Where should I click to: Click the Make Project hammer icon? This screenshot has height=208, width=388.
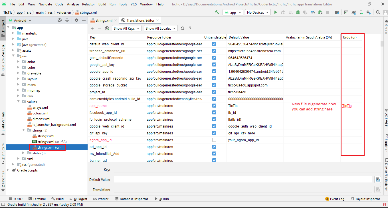217,12
